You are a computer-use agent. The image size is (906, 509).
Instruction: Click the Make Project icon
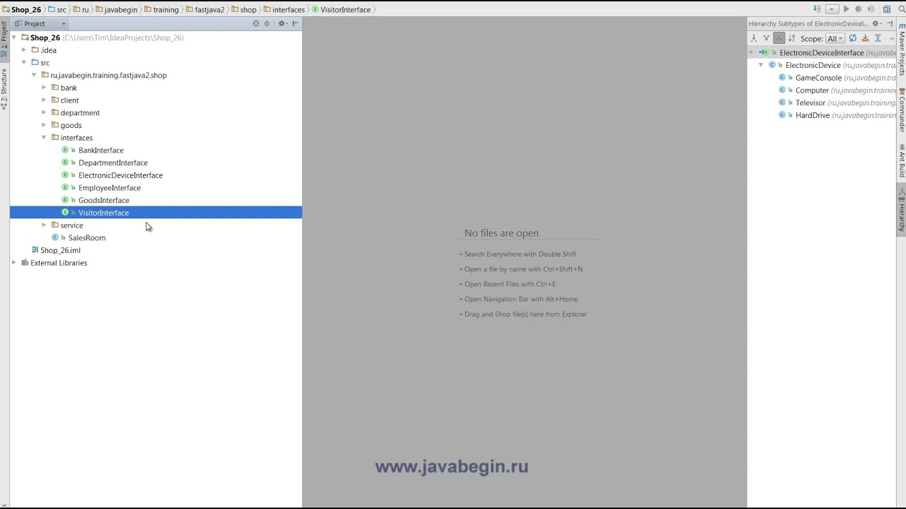817,9
